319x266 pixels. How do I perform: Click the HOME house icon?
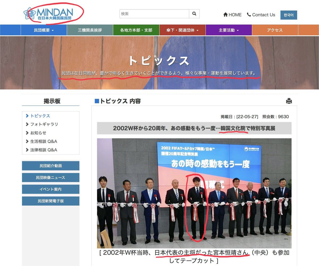click(225, 15)
